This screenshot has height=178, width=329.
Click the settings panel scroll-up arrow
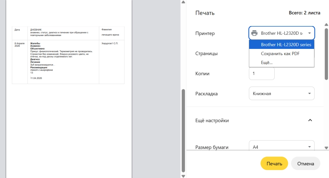[x=326, y=2]
